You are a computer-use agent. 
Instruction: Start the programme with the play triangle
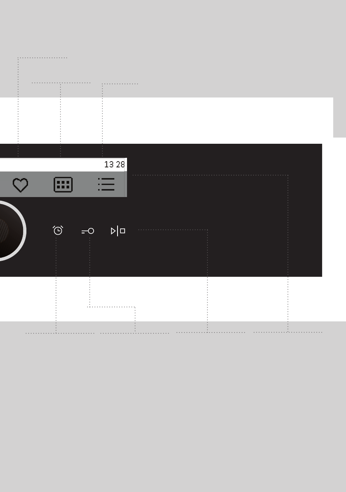113,231
